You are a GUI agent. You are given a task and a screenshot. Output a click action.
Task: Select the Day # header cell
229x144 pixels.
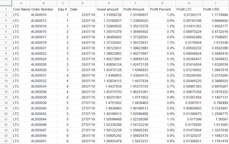coord(63,9)
